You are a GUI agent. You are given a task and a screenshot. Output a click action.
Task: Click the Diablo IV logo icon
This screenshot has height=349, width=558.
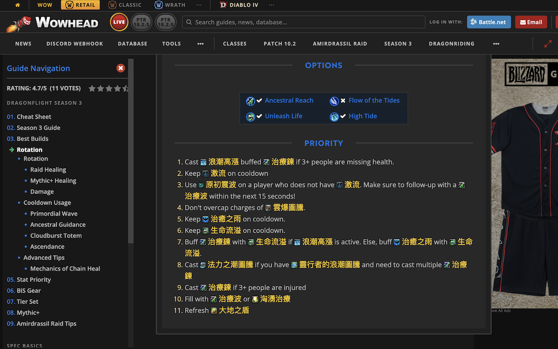(x=223, y=5)
